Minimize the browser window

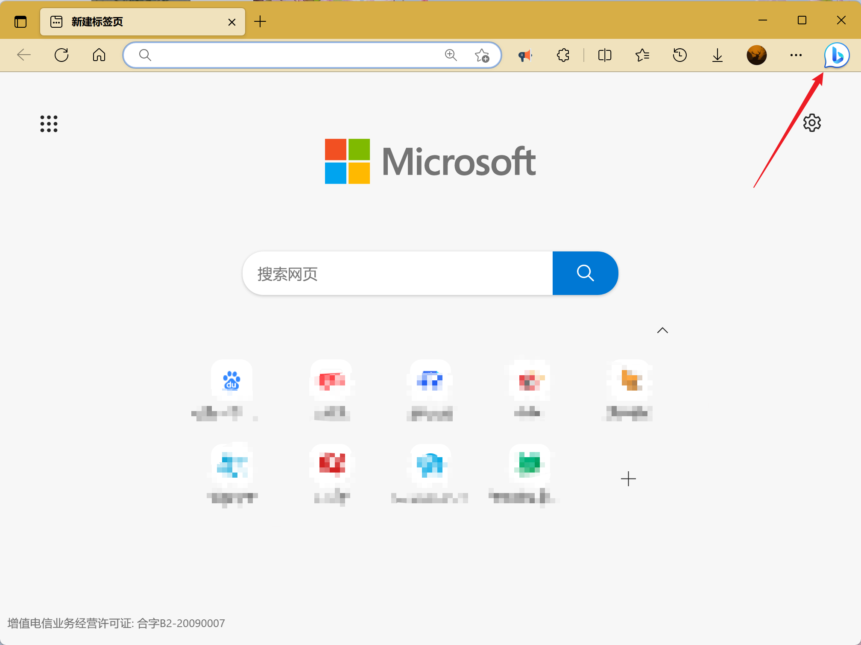click(763, 20)
